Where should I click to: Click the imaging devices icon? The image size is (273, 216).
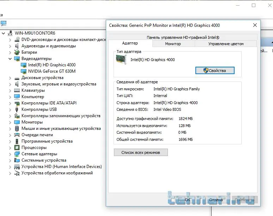(17, 173)
